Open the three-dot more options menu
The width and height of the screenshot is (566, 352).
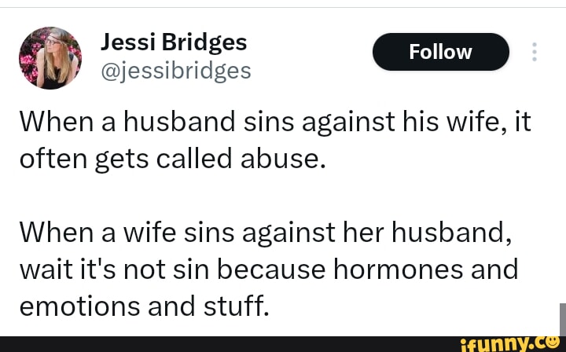click(x=535, y=52)
